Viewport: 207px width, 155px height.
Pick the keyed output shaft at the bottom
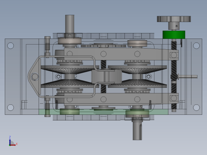(137, 131)
